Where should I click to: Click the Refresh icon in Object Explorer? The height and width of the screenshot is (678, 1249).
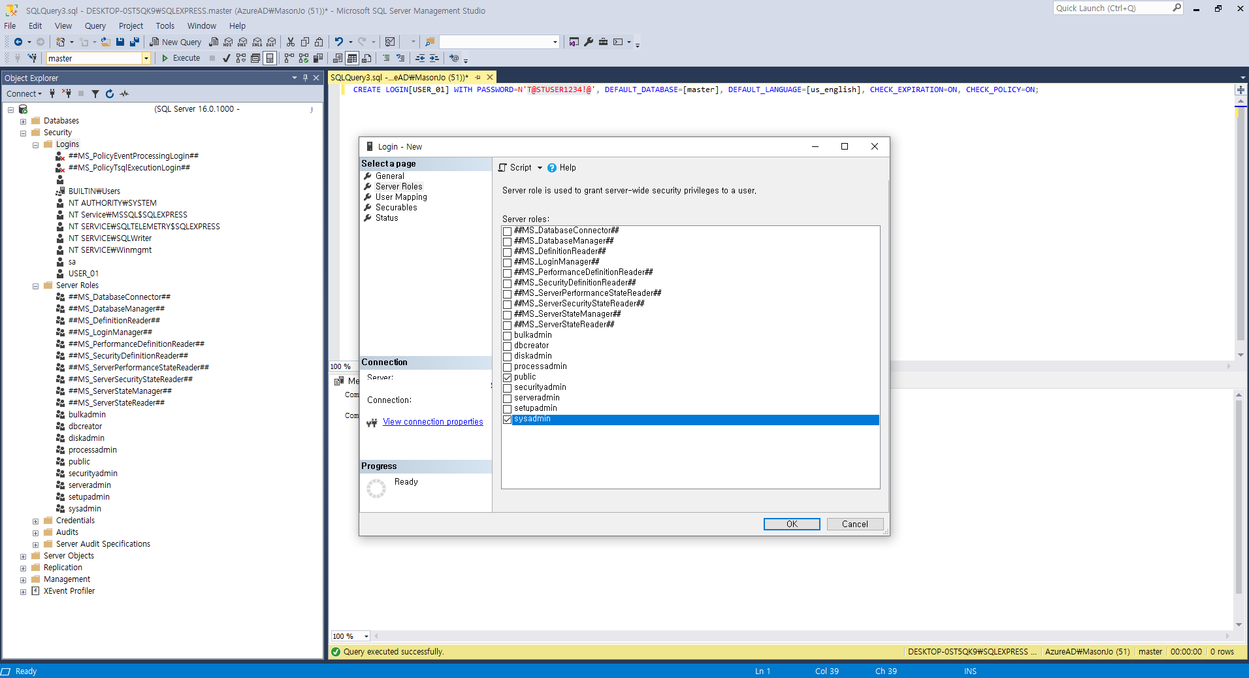pos(110,94)
